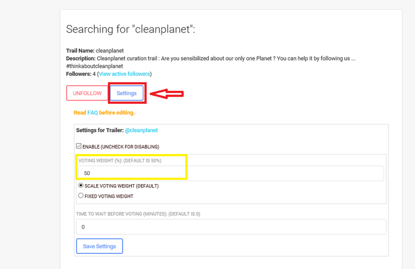Open the FAQ link
Image resolution: width=415 pixels, height=269 pixels.
coord(92,113)
